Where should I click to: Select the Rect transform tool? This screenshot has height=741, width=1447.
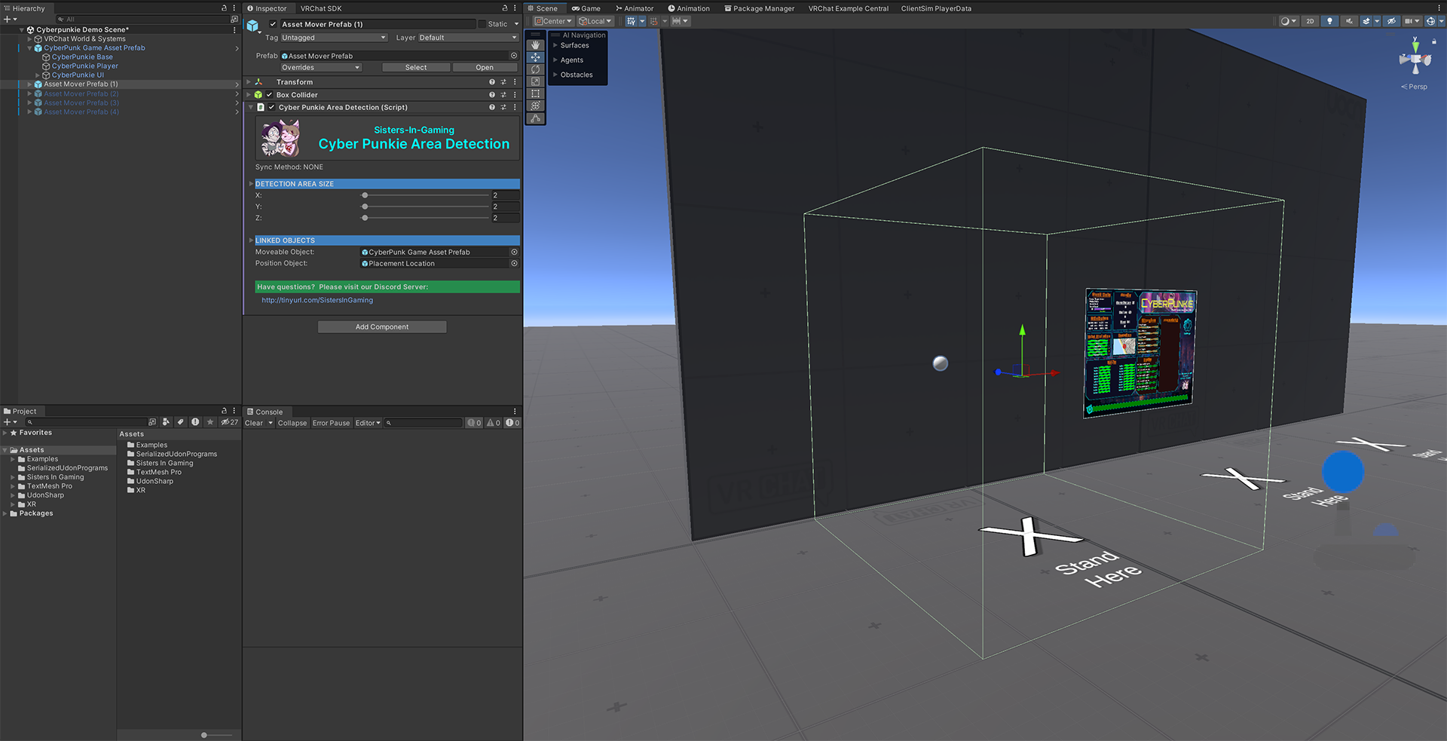tap(535, 93)
